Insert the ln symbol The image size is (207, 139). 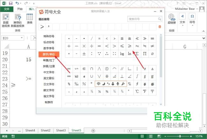[x=130, y=54]
